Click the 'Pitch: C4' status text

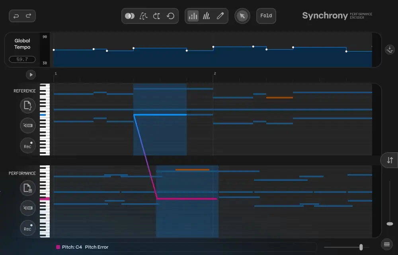(x=72, y=247)
